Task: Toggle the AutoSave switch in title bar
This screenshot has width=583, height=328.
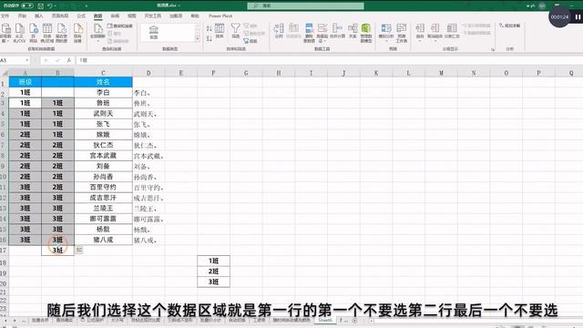Action: point(26,5)
